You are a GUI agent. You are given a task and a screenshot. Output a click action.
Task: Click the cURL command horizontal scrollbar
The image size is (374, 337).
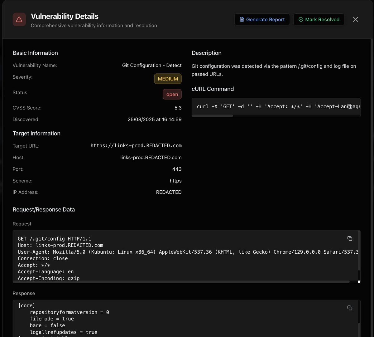tap(213, 116)
